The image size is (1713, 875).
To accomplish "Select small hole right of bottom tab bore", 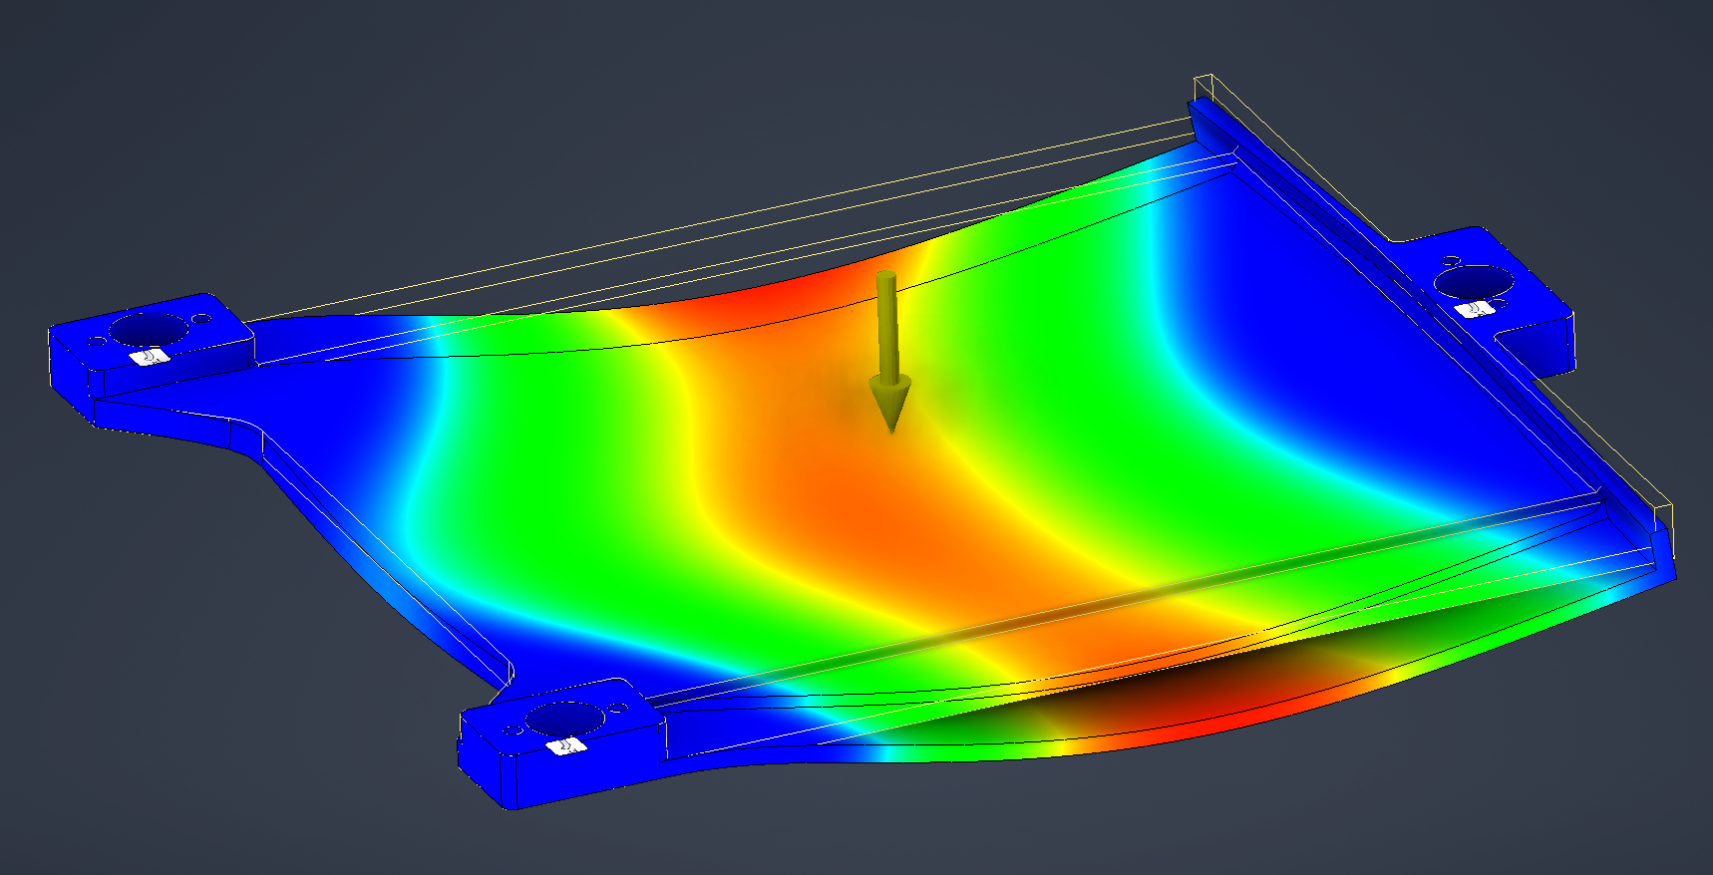I will (618, 709).
